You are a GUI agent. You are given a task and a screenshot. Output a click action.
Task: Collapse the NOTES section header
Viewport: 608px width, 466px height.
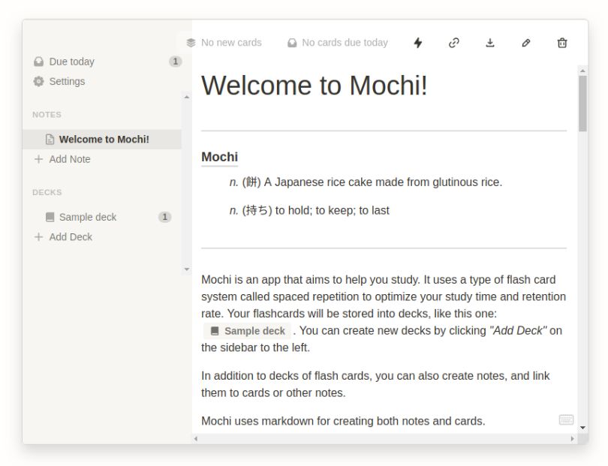point(47,114)
